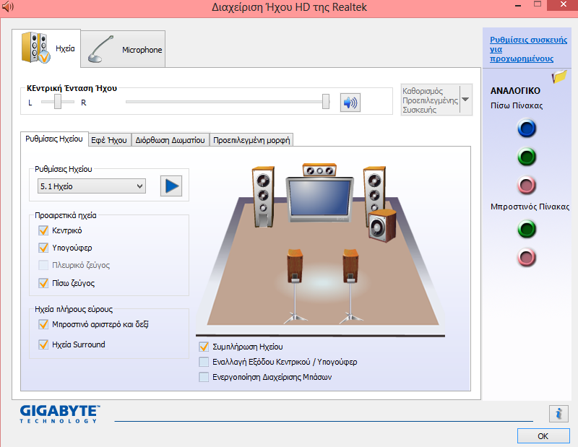Click the pink rear panel jack

(x=527, y=185)
